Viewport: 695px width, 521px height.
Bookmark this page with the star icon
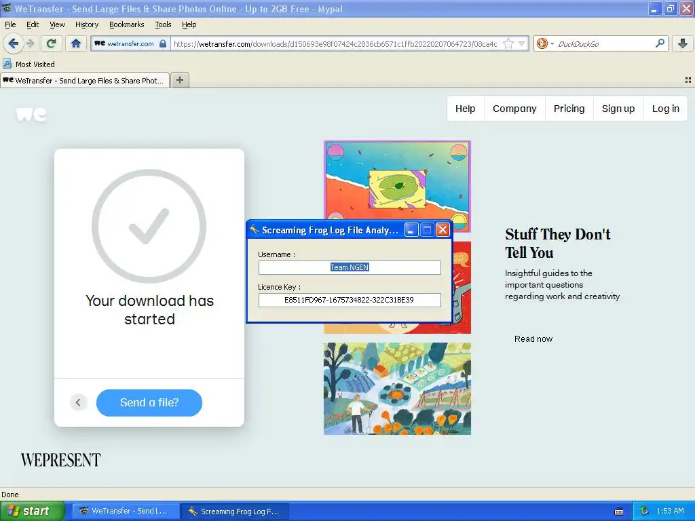[x=508, y=43]
